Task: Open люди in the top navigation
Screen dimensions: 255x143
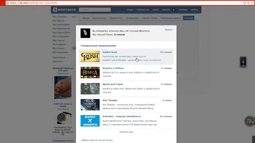Action: [129, 10]
